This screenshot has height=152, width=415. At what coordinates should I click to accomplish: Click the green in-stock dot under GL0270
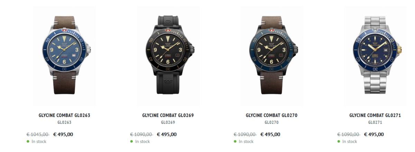(x=235, y=141)
